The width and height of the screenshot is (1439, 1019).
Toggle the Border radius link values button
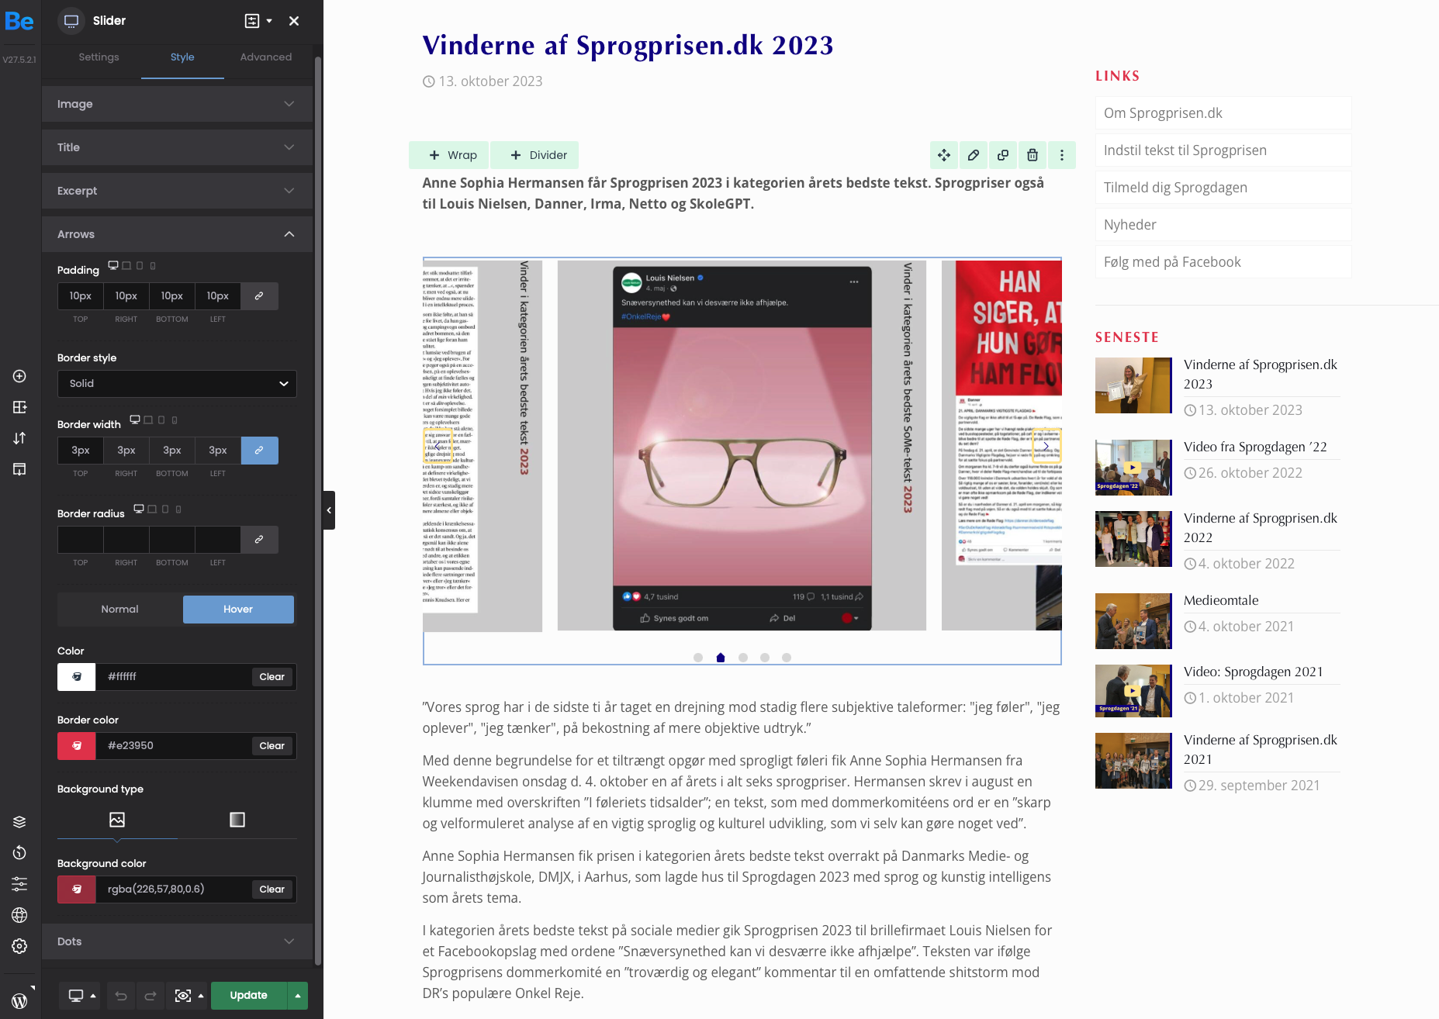click(x=259, y=540)
